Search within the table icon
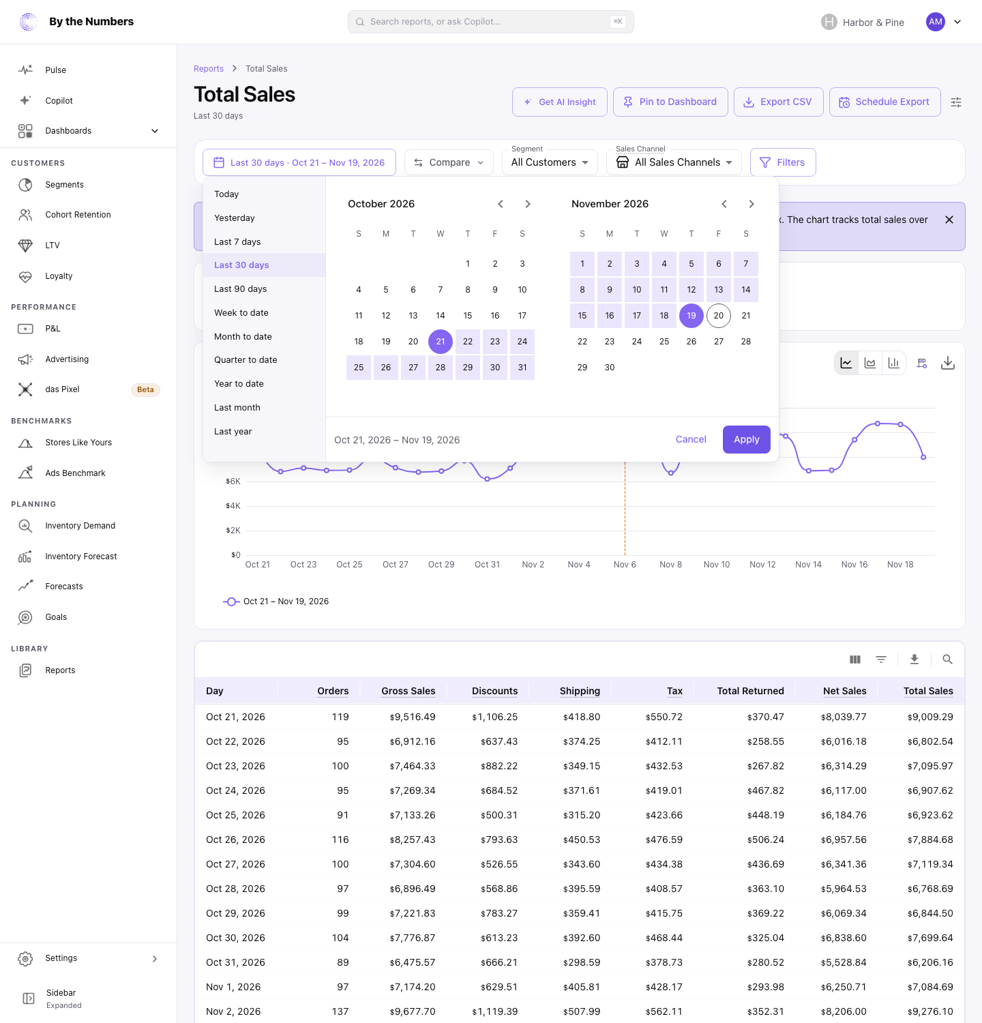Viewport: 982px width, 1023px height. pos(947,659)
